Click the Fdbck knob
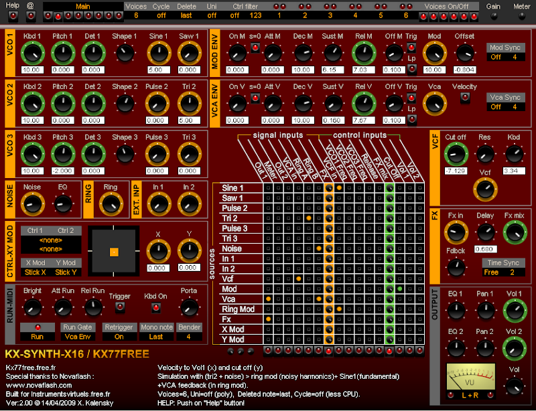 tap(456, 268)
